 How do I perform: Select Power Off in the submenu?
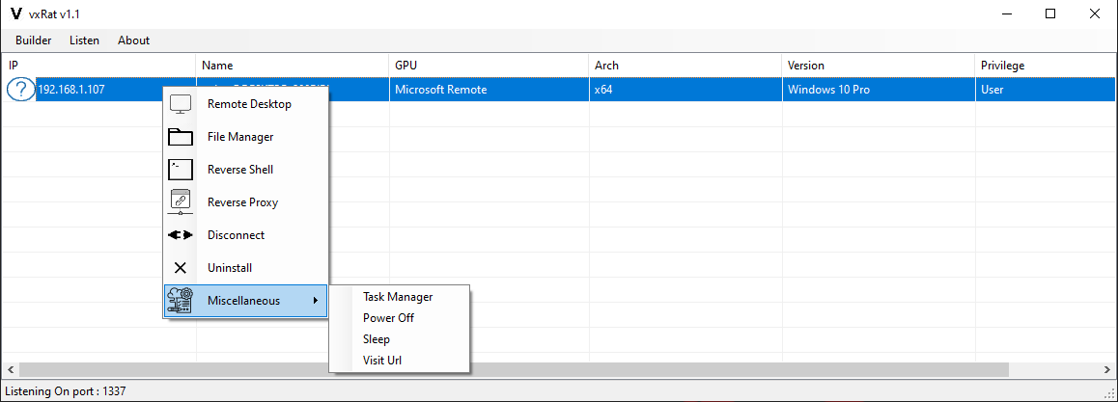pos(399,318)
